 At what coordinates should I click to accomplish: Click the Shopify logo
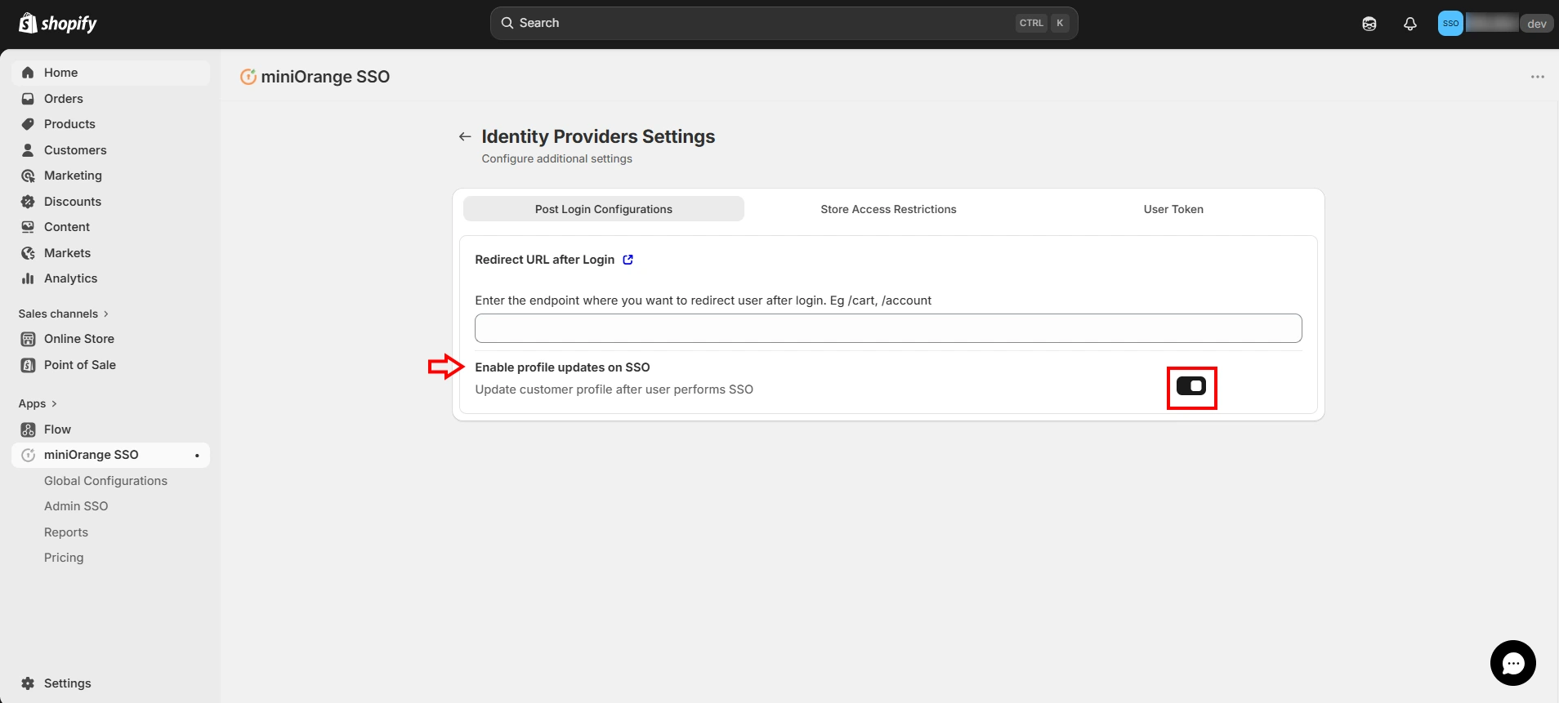coord(57,23)
